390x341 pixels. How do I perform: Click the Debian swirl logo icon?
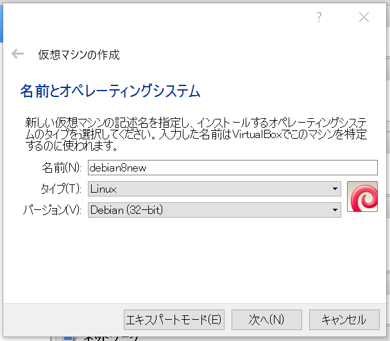[x=362, y=197]
